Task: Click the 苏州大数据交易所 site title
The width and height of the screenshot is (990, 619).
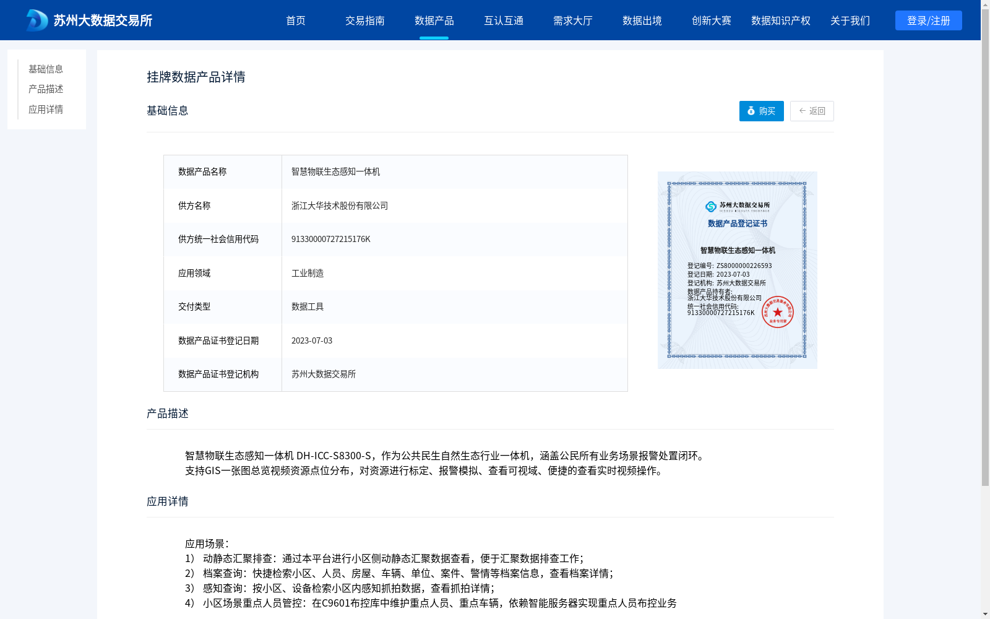Action: 103,20
